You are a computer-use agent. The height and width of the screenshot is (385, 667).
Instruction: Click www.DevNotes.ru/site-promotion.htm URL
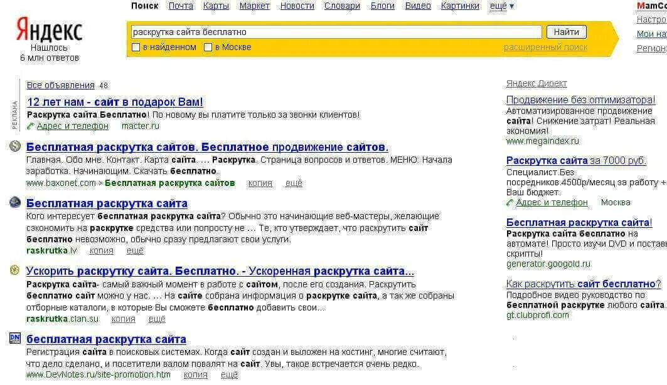click(x=99, y=375)
